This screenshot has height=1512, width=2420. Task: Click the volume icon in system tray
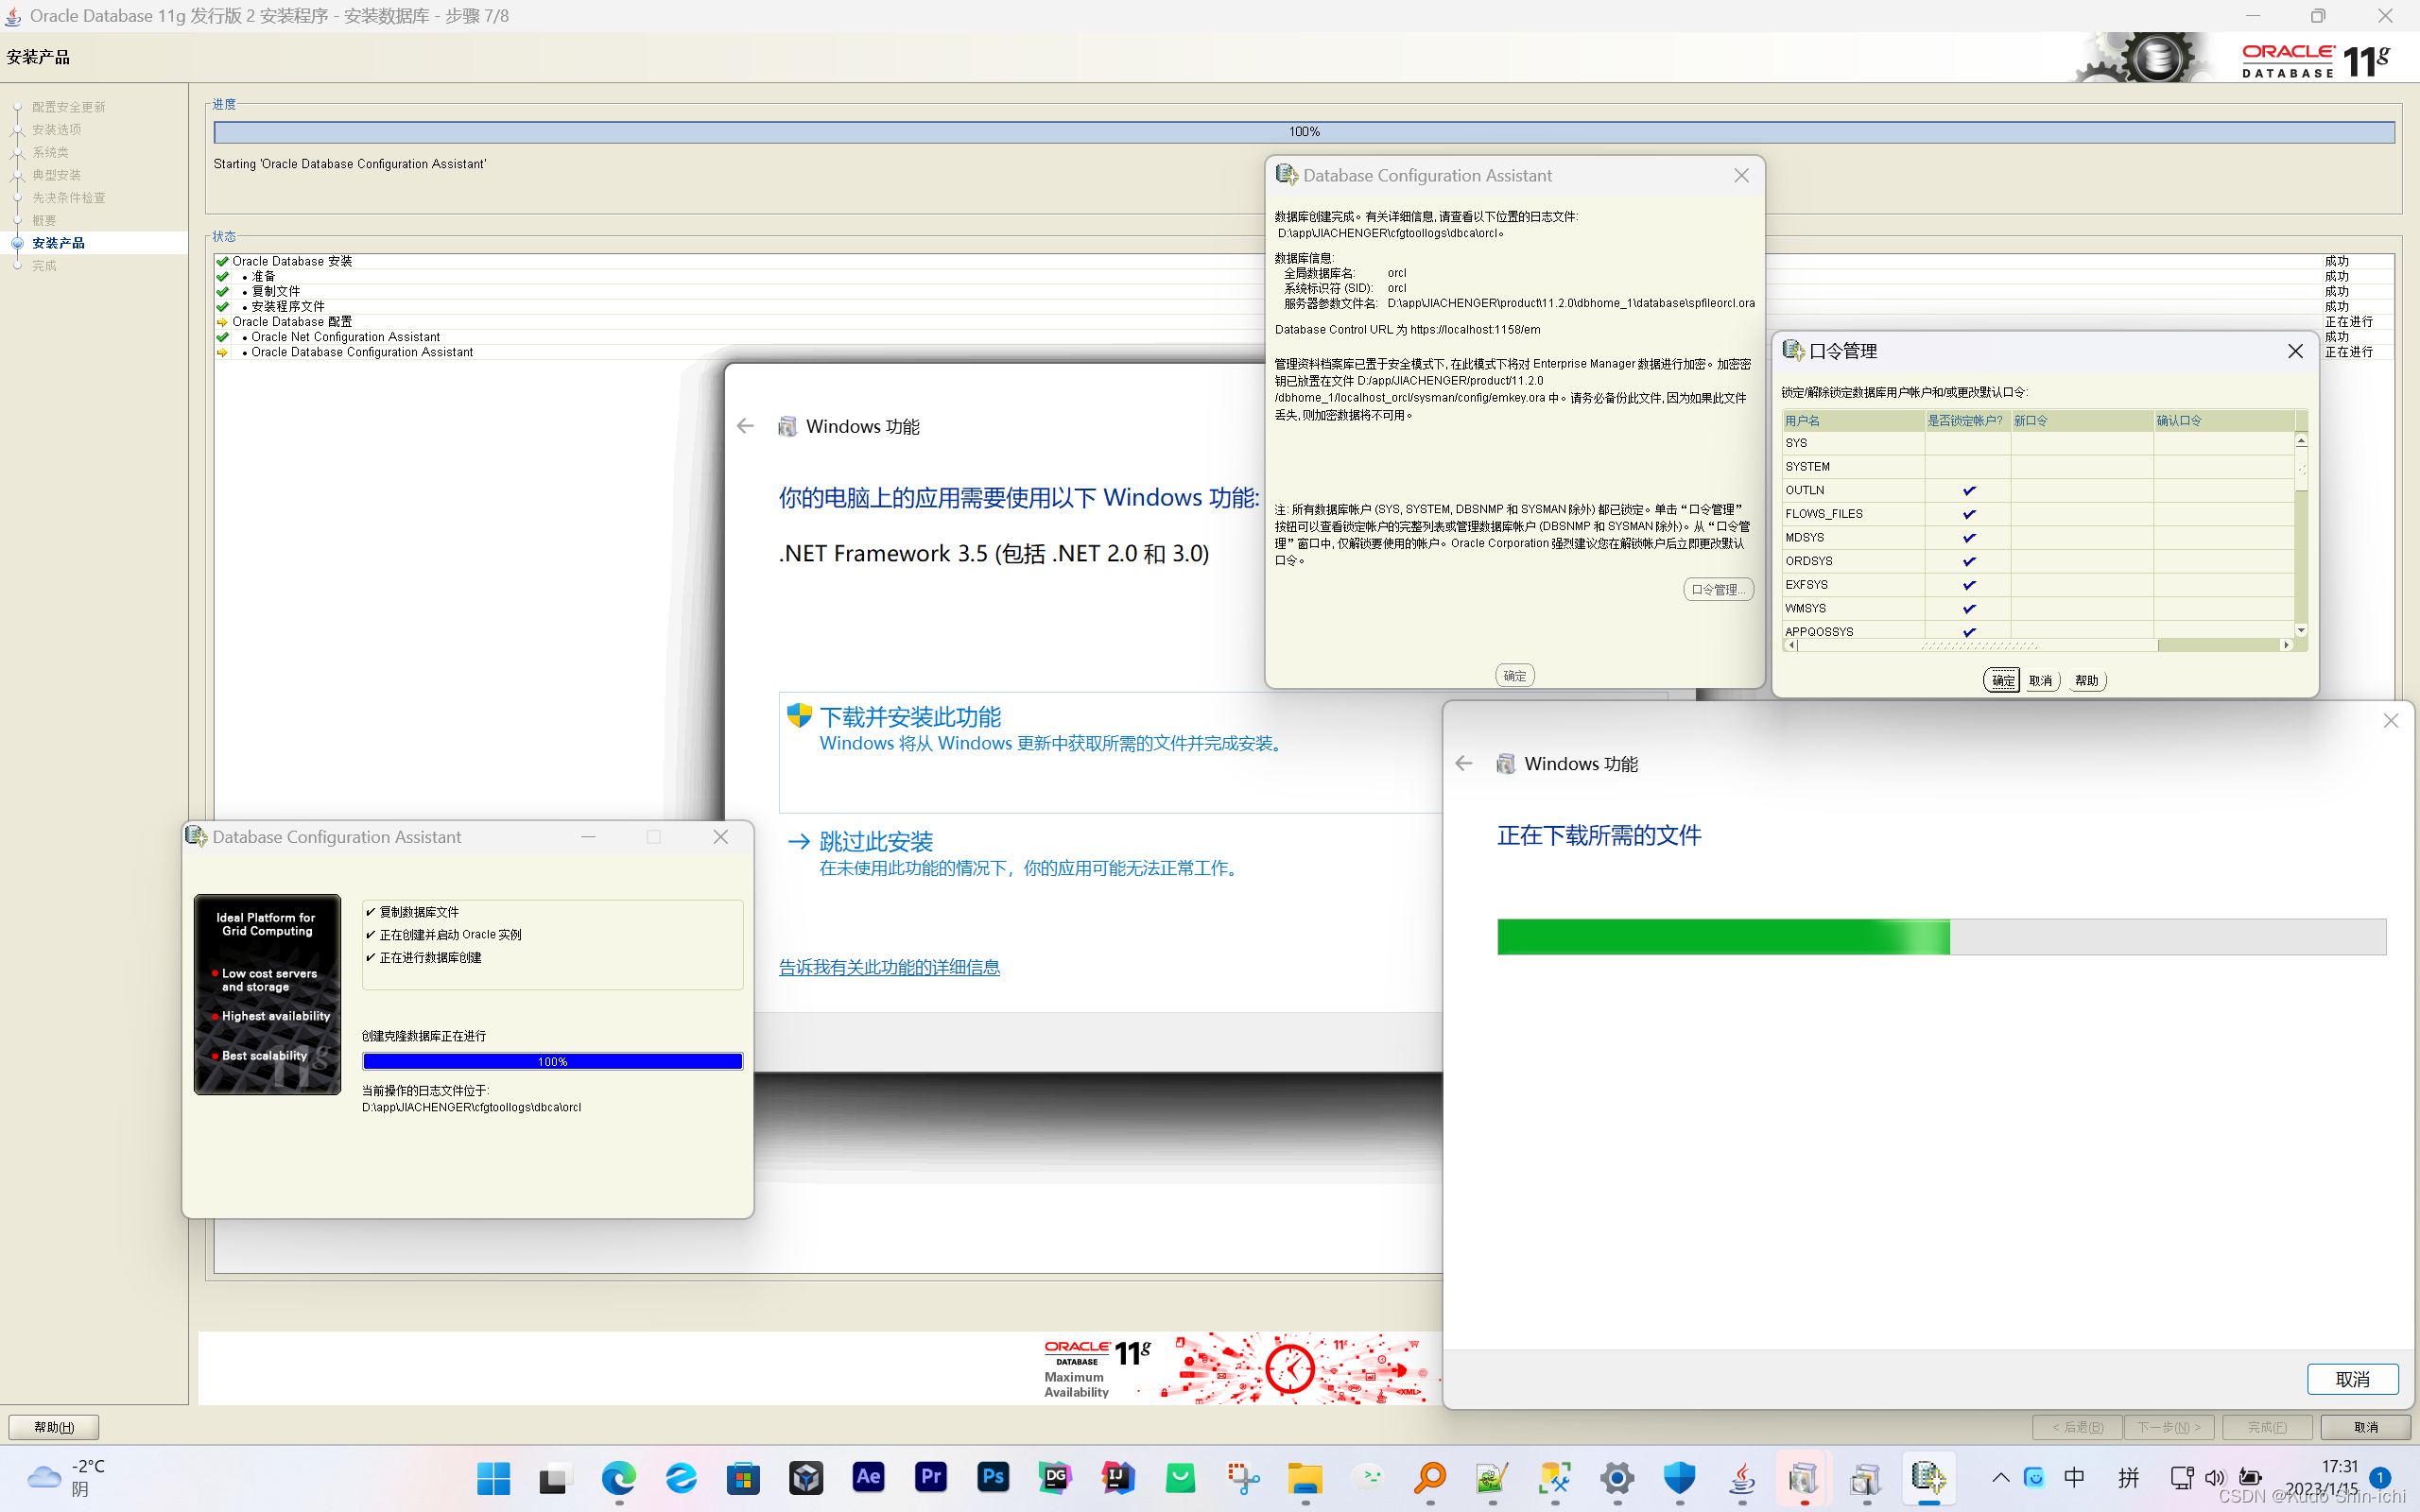click(x=2215, y=1477)
